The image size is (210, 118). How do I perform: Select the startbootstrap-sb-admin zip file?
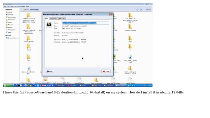point(130,70)
